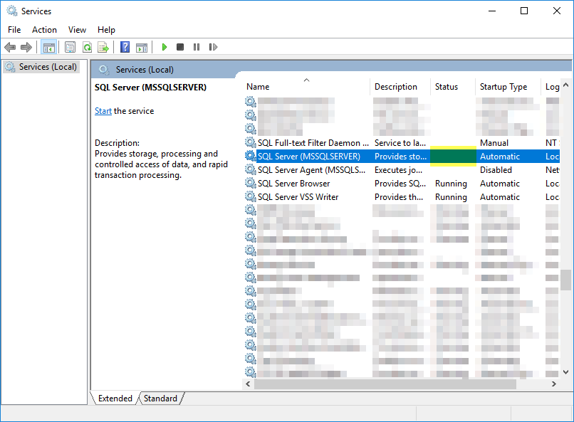Click Disabled startup type of SQL Server Agent
Image resolution: width=574 pixels, height=422 pixels.
tap(496, 169)
